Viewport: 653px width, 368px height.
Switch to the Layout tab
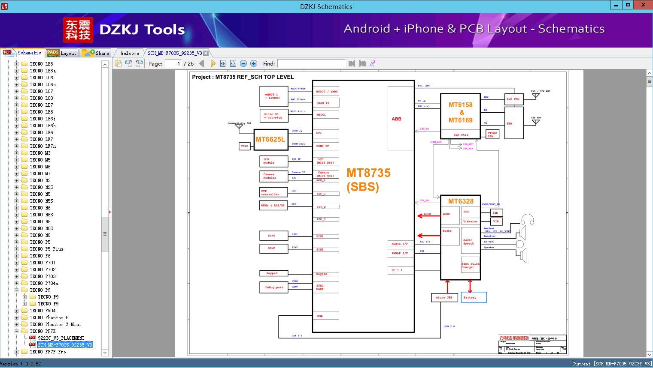point(61,53)
